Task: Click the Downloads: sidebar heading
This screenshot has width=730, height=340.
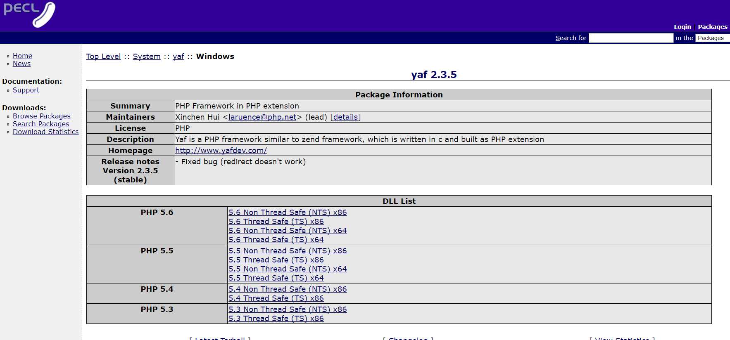Action: click(x=24, y=108)
